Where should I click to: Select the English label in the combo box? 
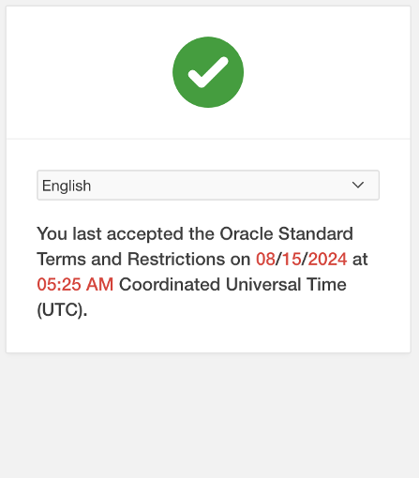pos(67,186)
